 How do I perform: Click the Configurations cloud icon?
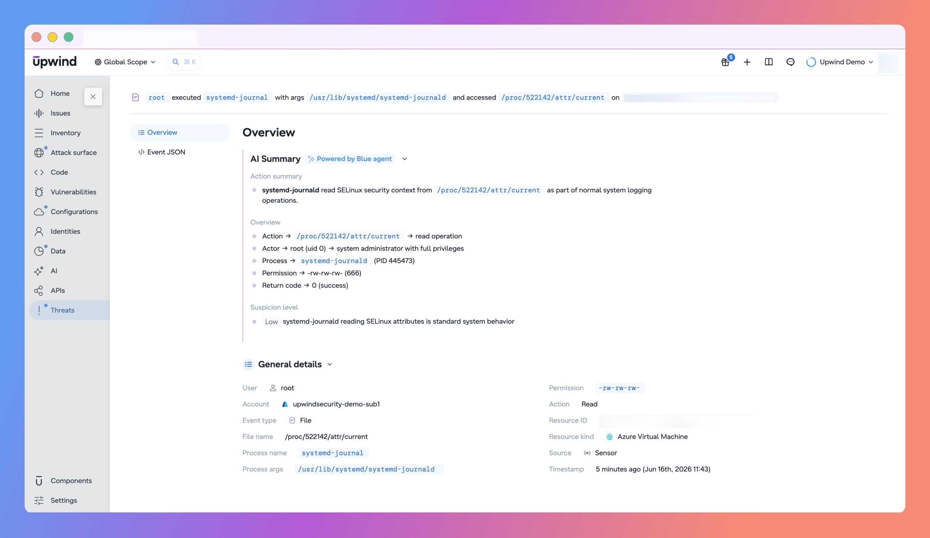[39, 212]
